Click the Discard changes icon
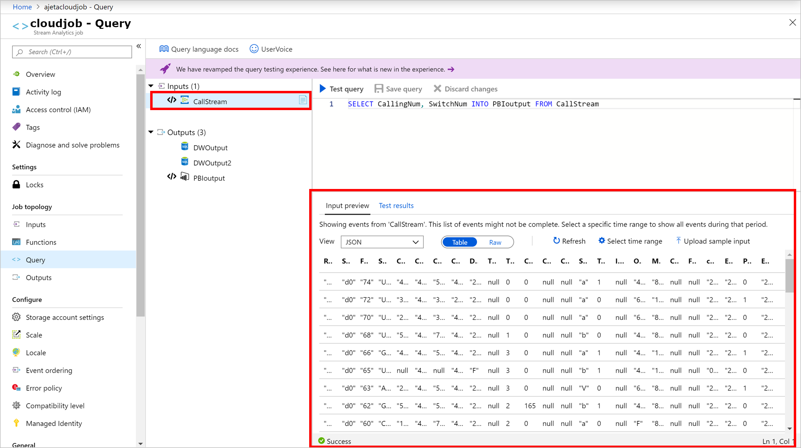This screenshot has height=448, width=801. click(437, 88)
